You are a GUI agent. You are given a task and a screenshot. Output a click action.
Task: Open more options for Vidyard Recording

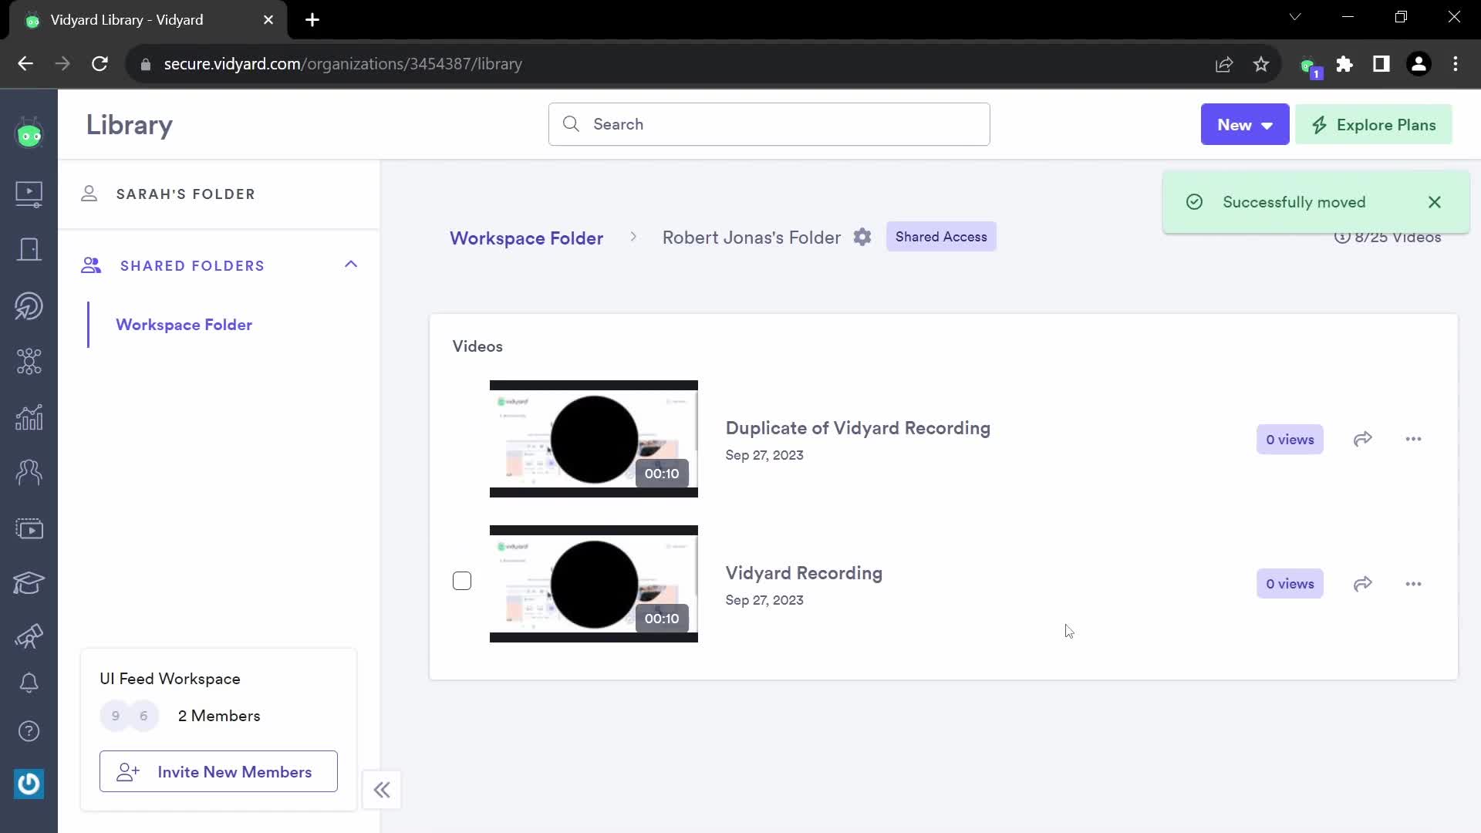1413,584
